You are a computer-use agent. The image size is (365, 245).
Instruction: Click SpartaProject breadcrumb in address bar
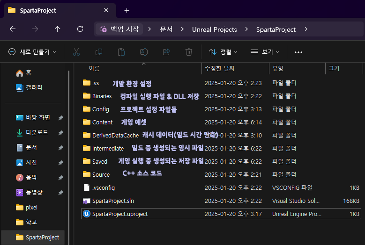[x=276, y=29]
